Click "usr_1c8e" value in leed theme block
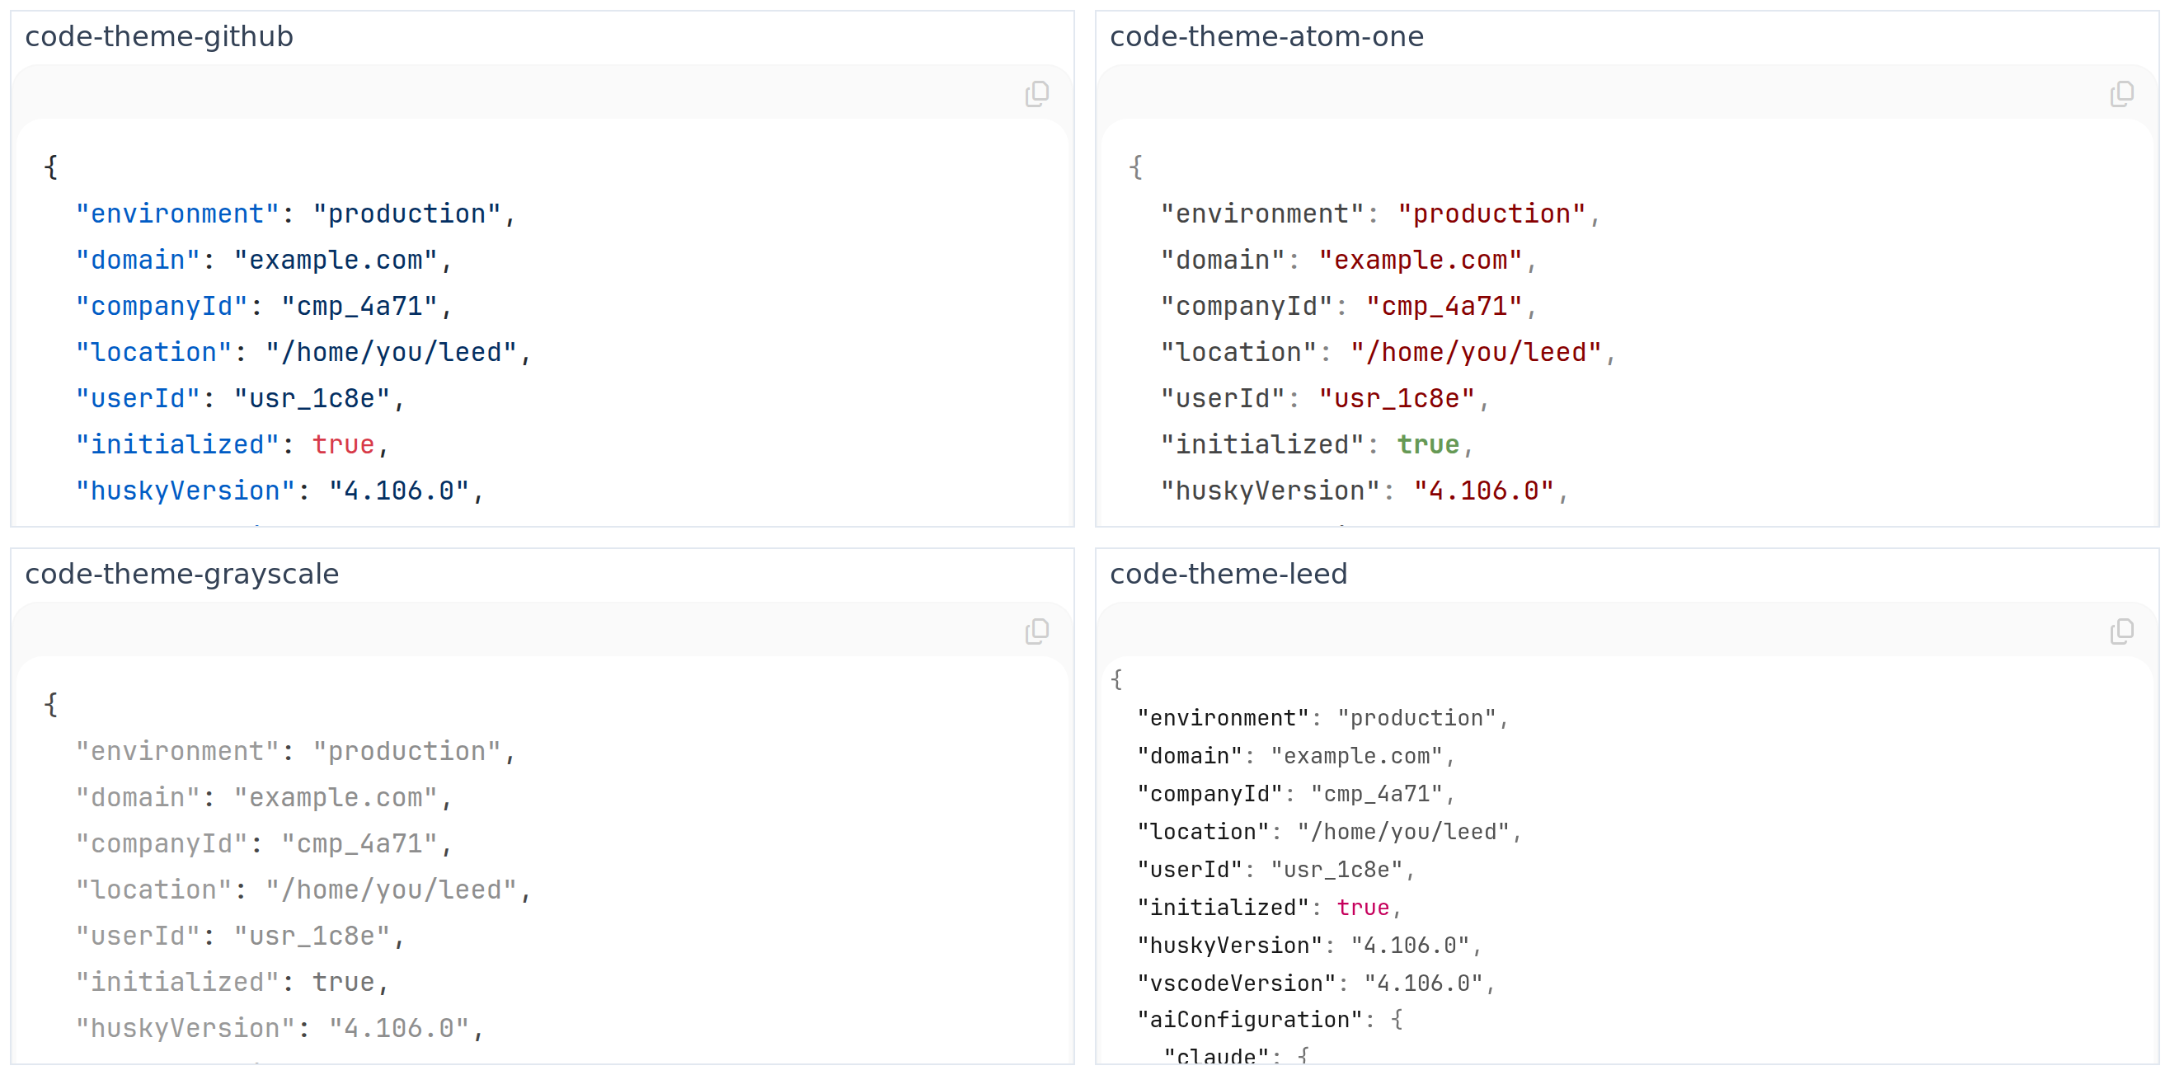Viewport: 2170px width, 1075px height. (1337, 871)
